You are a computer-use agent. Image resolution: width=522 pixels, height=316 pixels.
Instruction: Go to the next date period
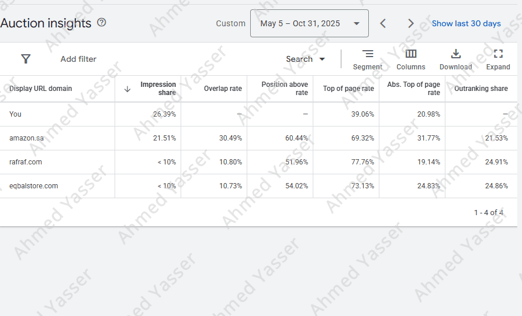(x=411, y=23)
